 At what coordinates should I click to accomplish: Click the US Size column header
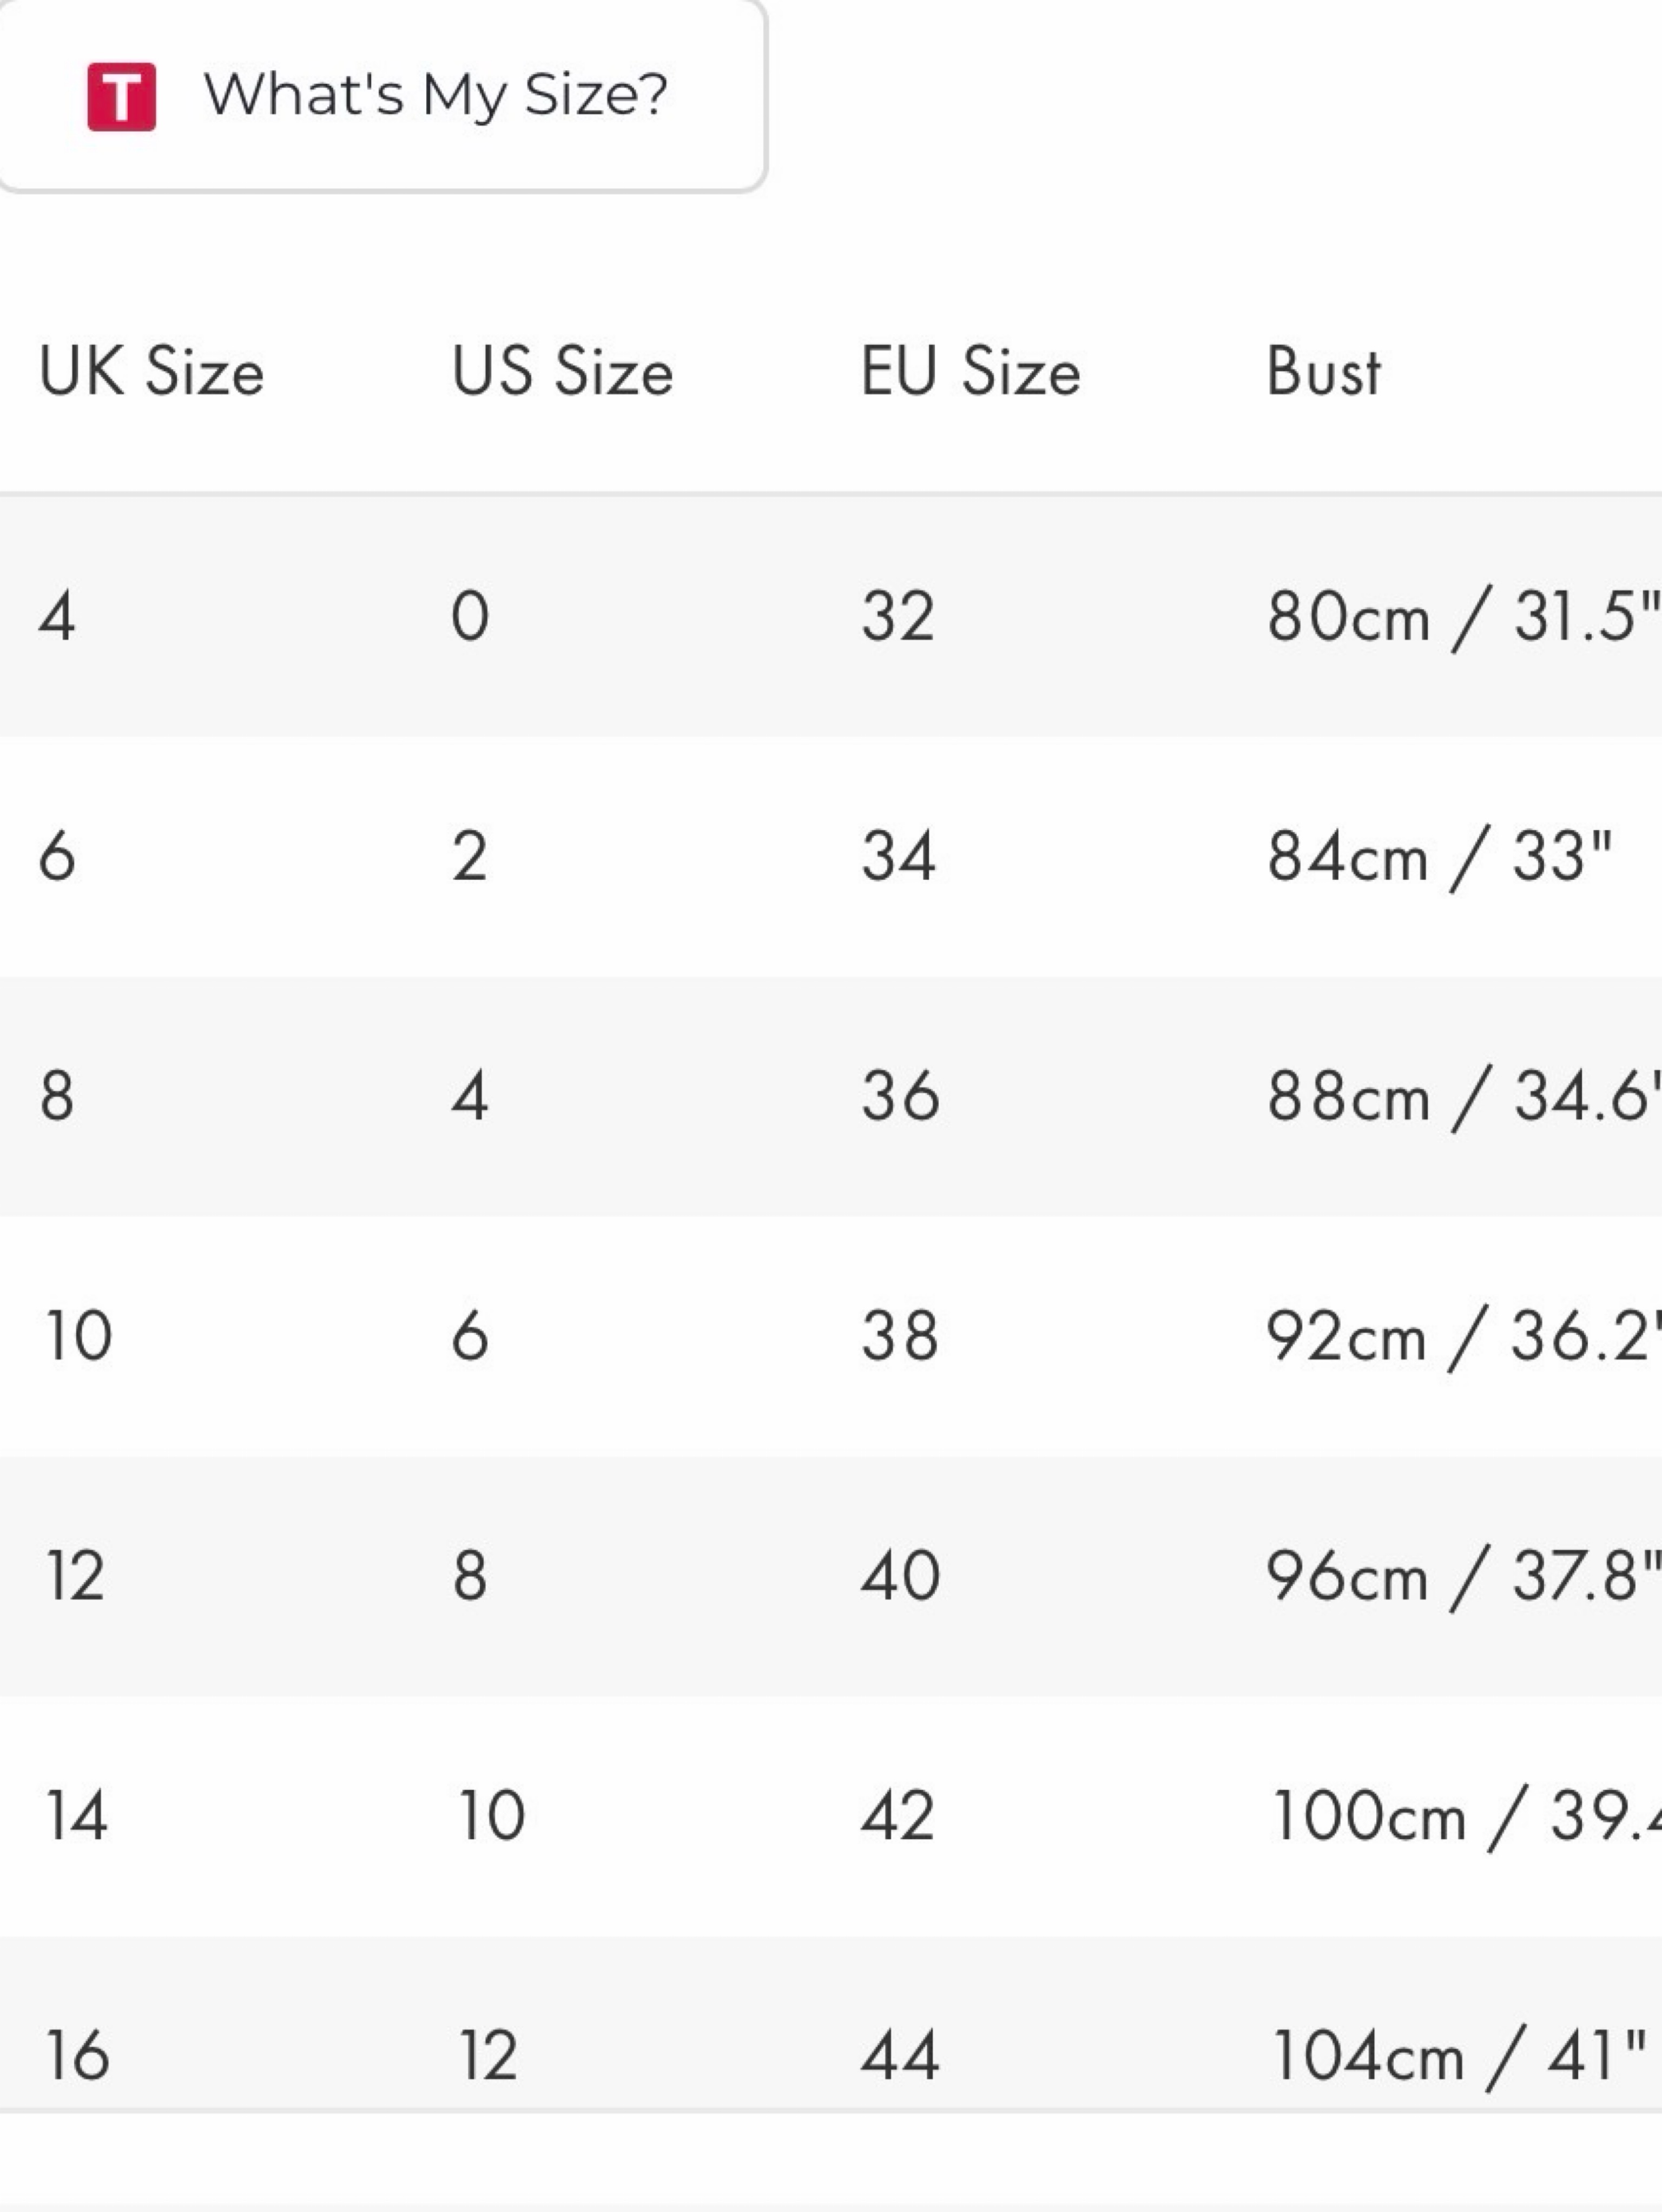pyautogui.click(x=562, y=371)
